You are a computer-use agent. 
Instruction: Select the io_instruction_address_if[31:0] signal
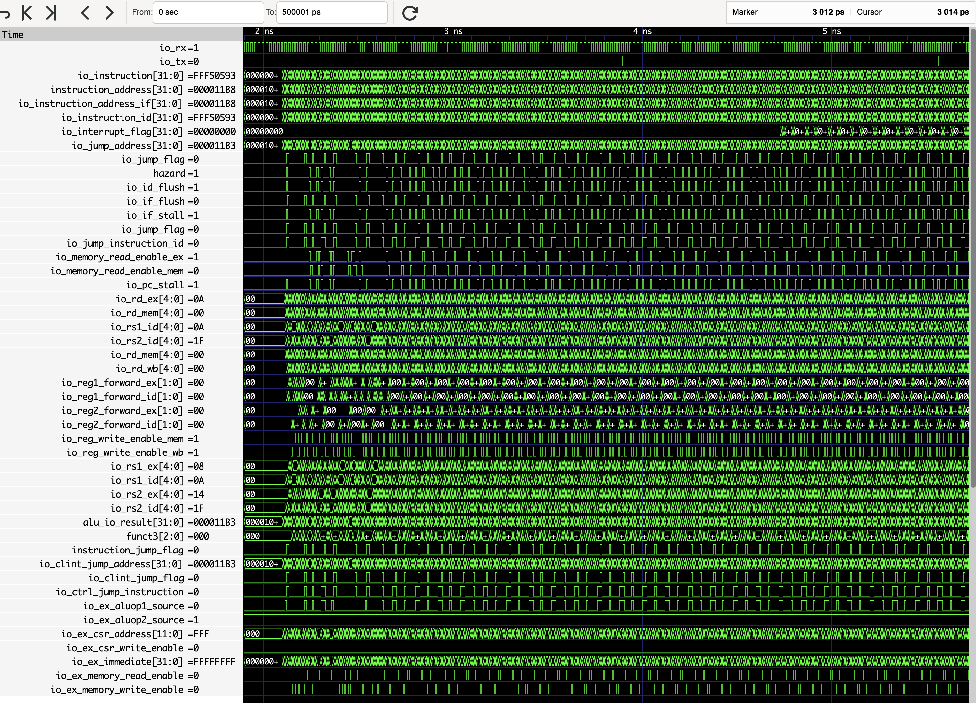pyautogui.click(x=122, y=104)
